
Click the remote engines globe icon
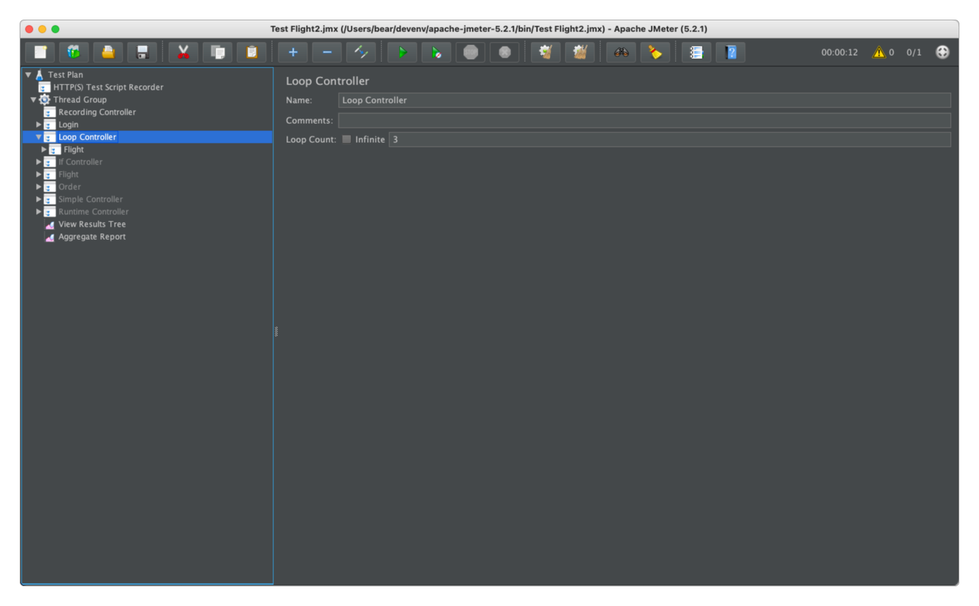tap(942, 52)
